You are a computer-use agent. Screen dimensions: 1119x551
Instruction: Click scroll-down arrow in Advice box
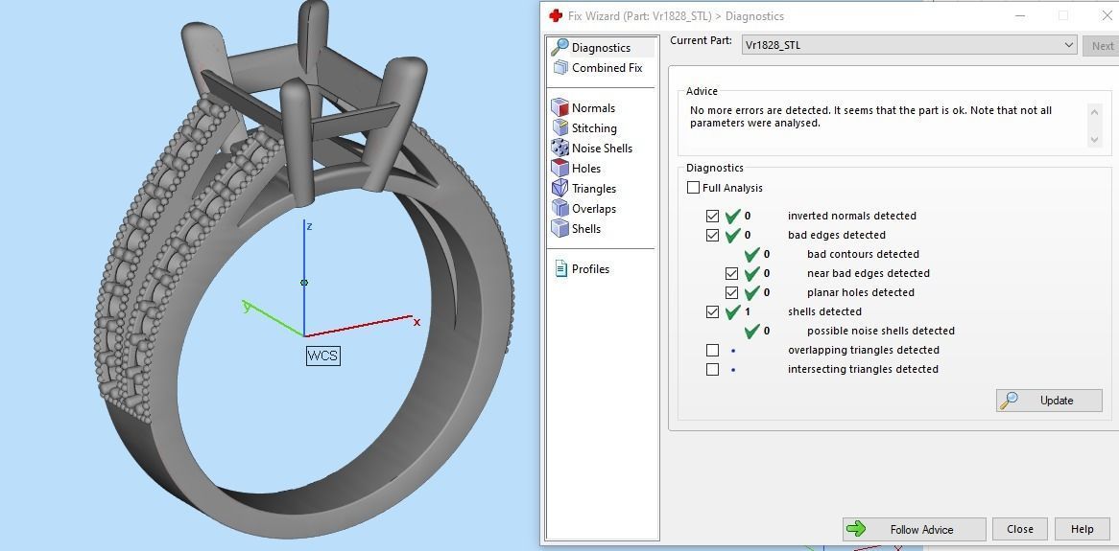(x=1095, y=140)
